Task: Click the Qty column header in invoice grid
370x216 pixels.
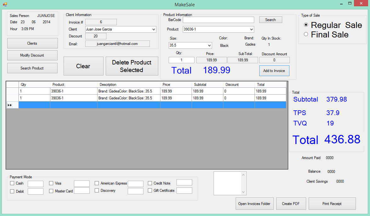Action: click(x=35, y=84)
